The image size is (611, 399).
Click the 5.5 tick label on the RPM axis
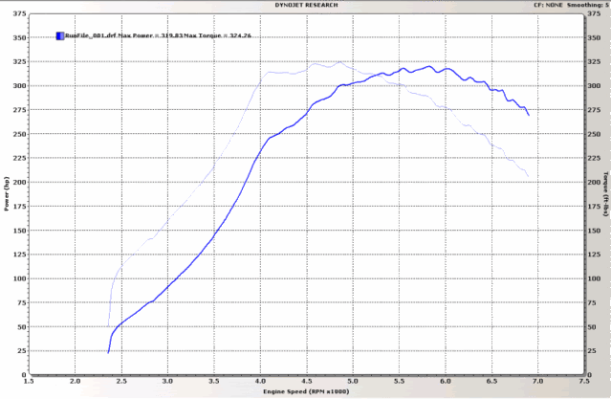click(x=399, y=381)
